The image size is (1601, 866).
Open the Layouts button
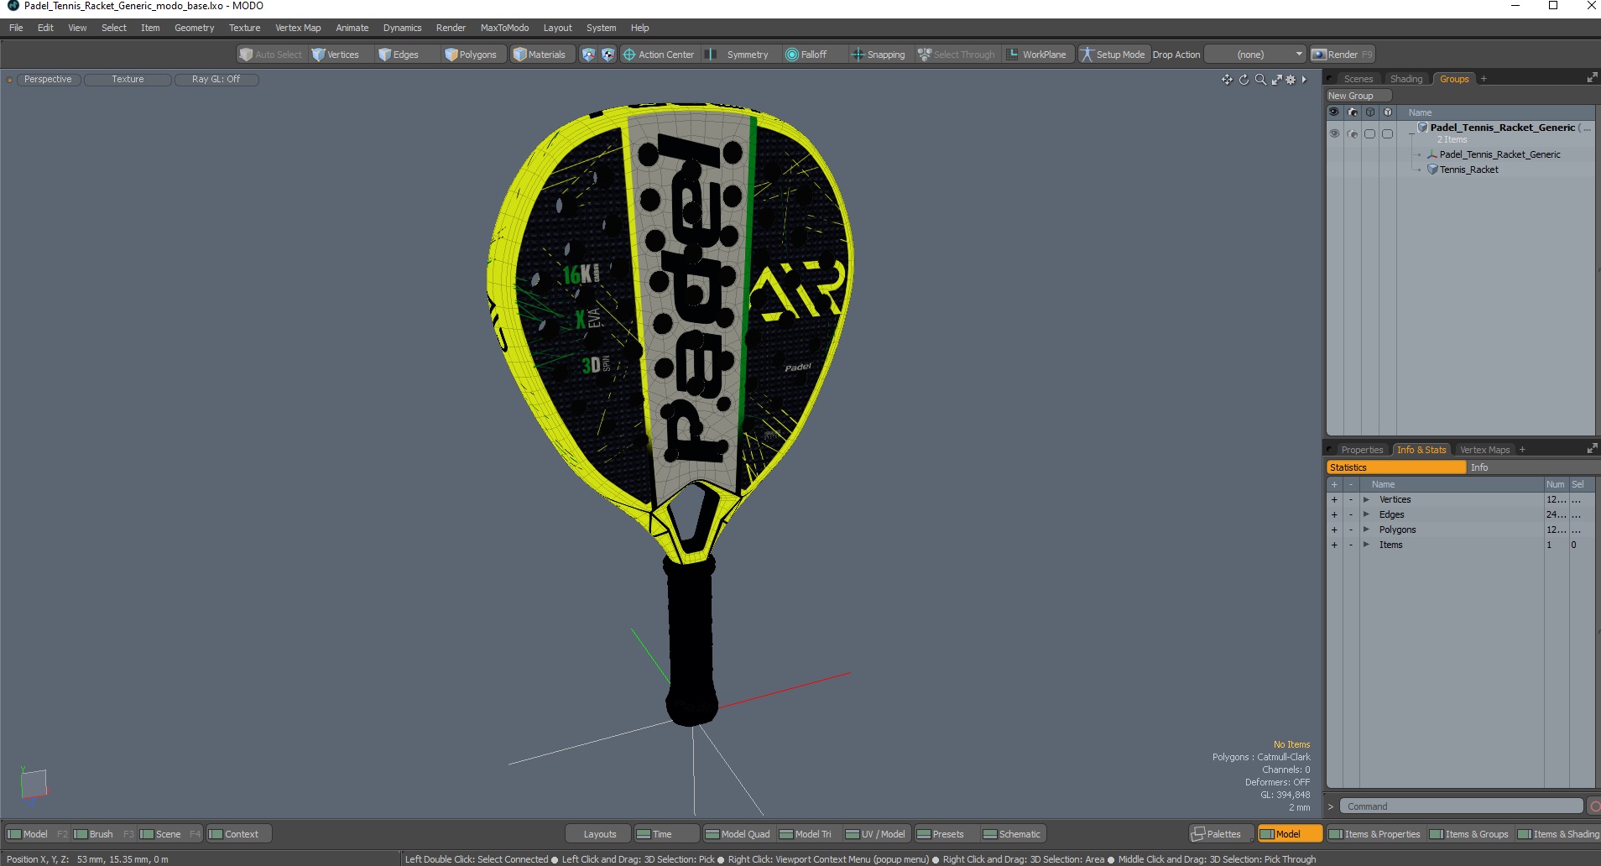[599, 834]
